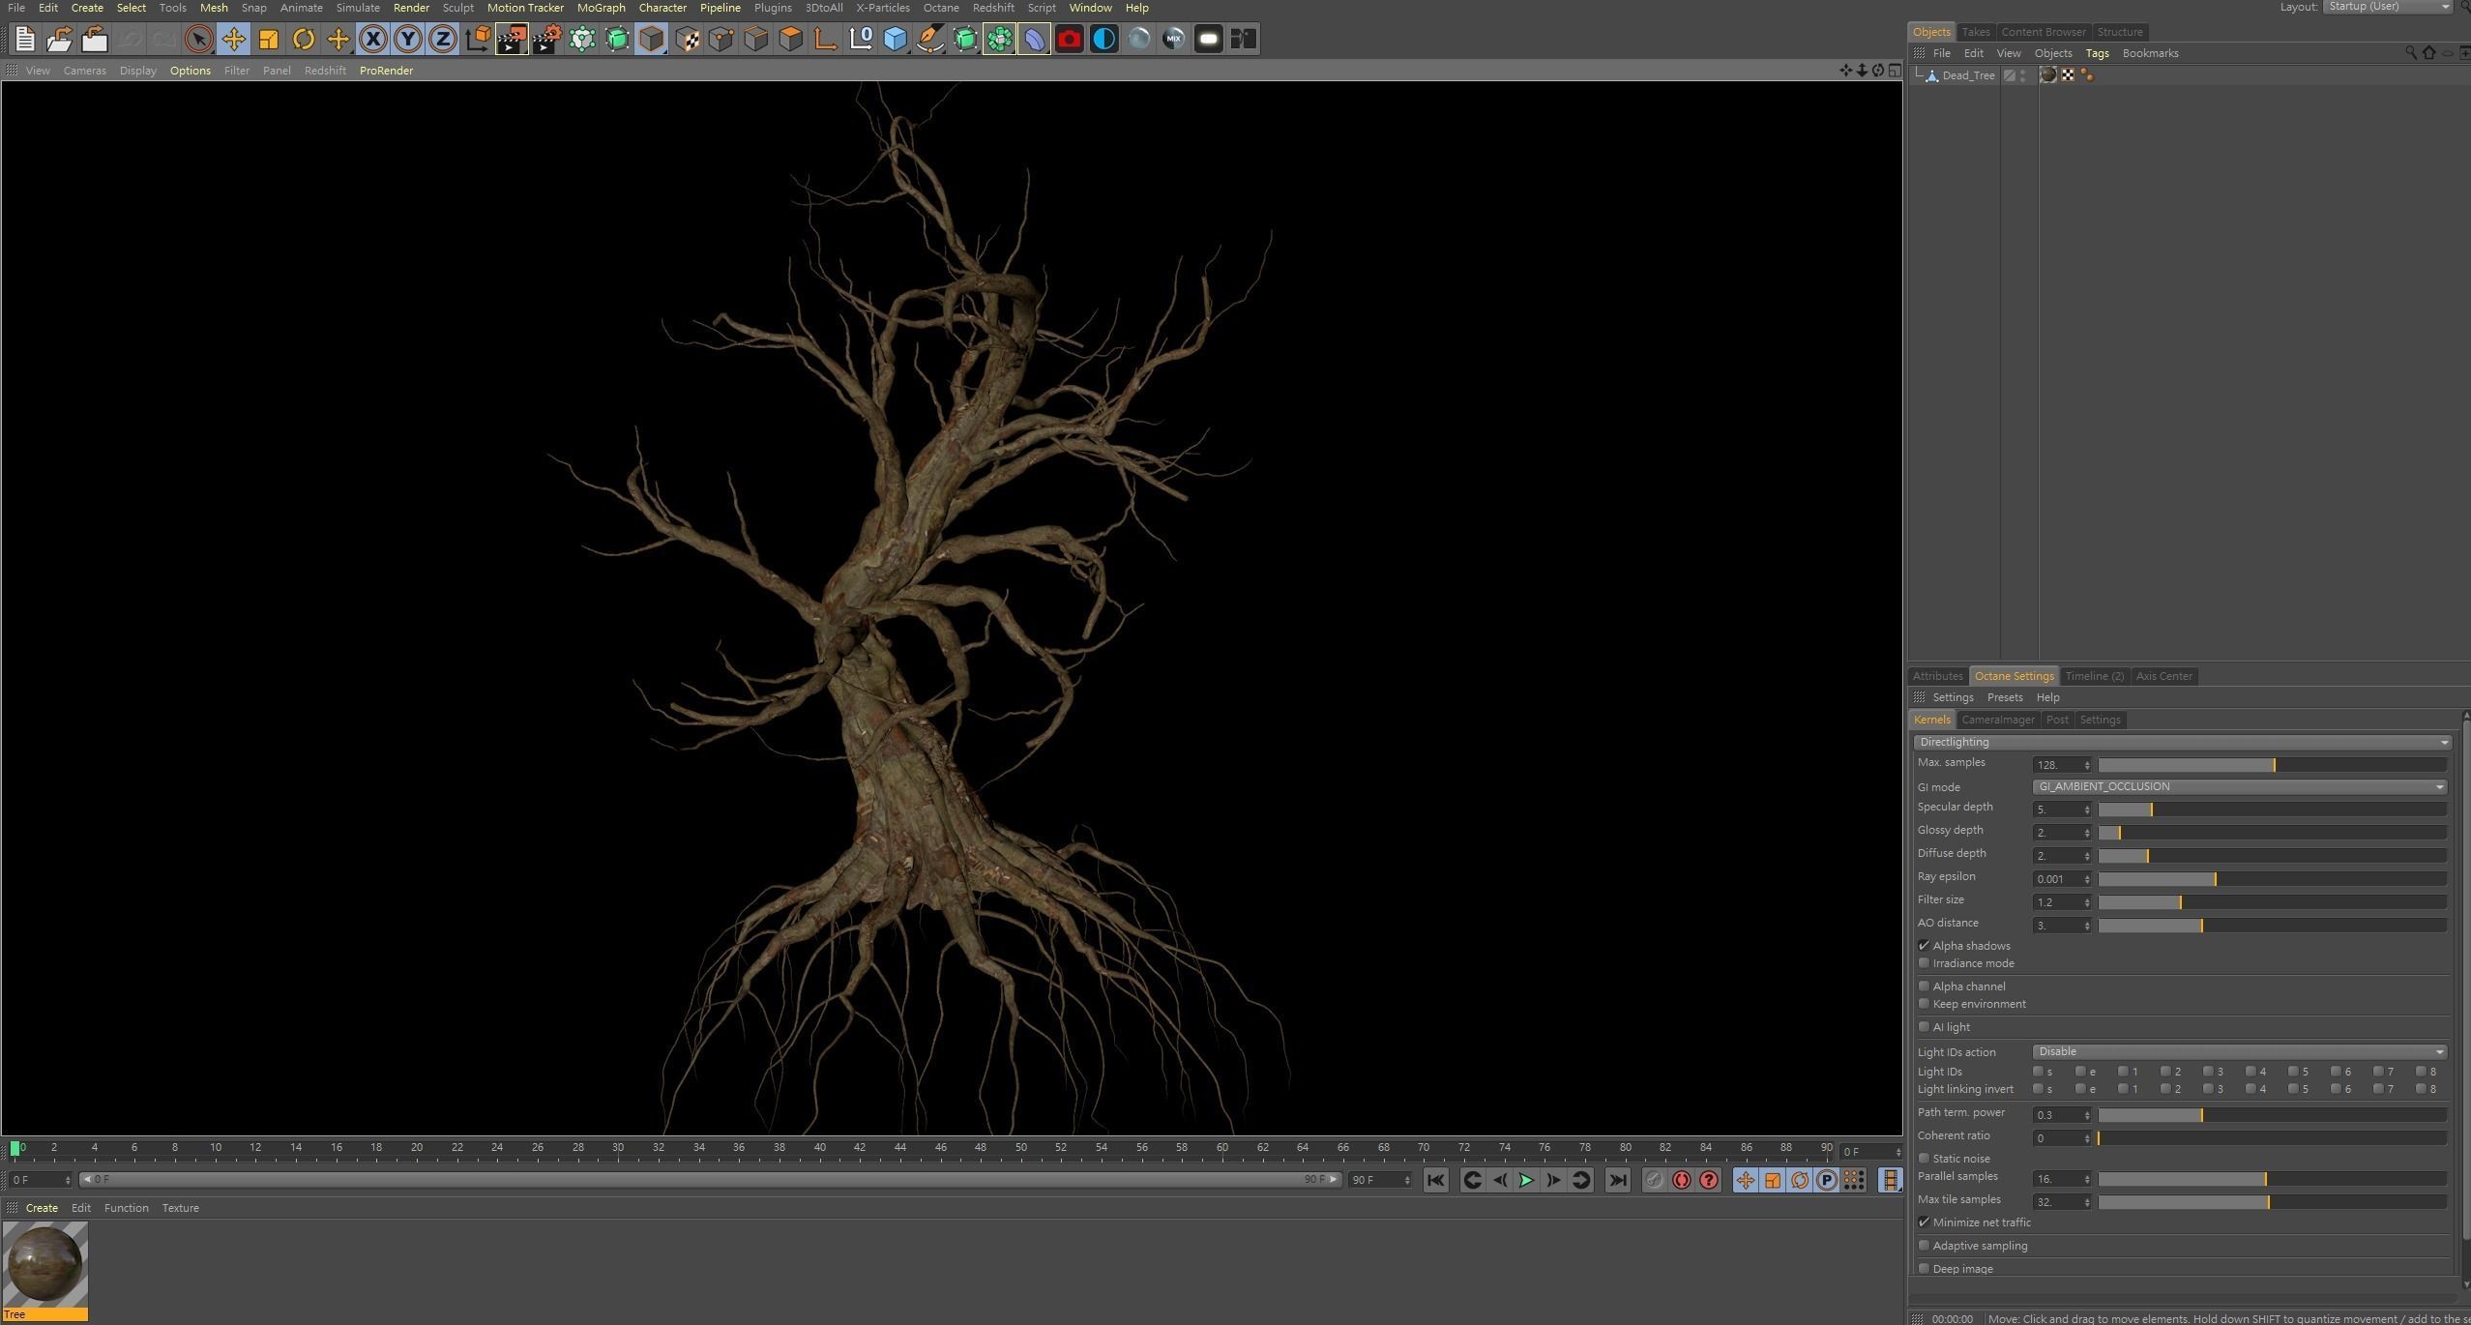Switch to the Attributes tab
The image size is (2471, 1325).
1937,676
